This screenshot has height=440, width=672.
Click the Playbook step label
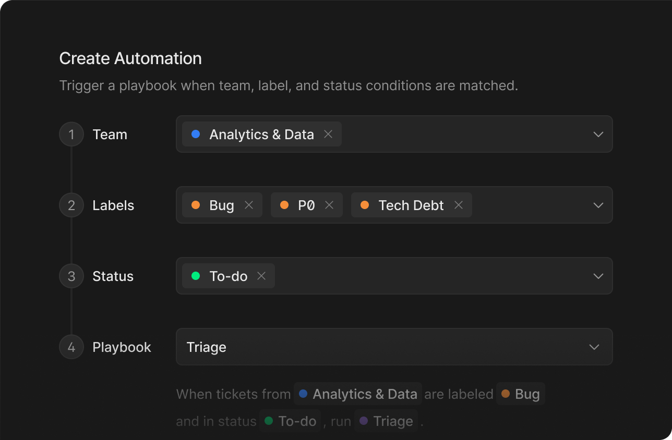click(122, 347)
